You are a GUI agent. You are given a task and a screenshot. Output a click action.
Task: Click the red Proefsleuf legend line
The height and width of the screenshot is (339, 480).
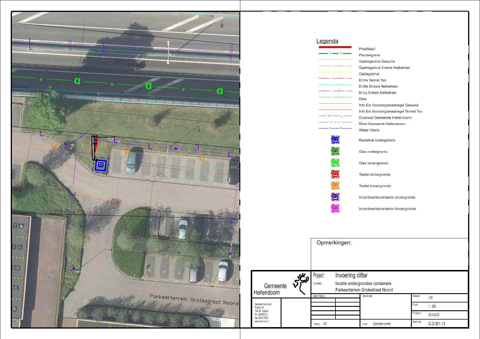pos(335,47)
